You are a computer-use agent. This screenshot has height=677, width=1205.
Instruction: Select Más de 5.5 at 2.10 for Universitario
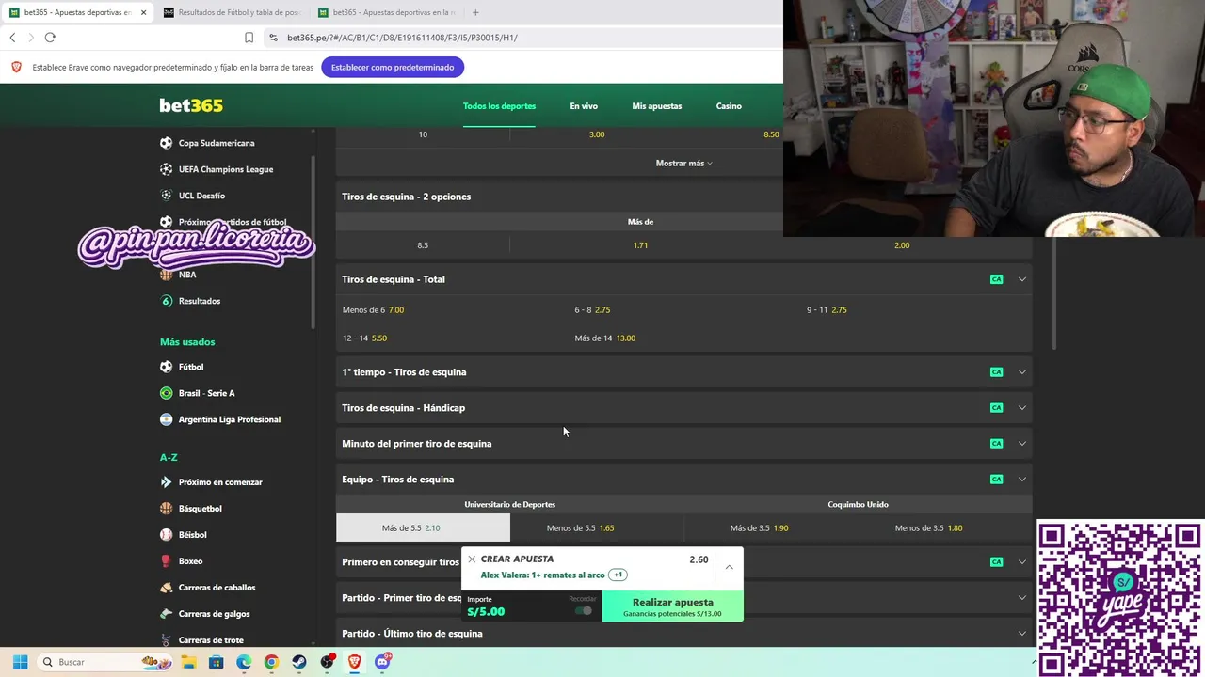423,528
